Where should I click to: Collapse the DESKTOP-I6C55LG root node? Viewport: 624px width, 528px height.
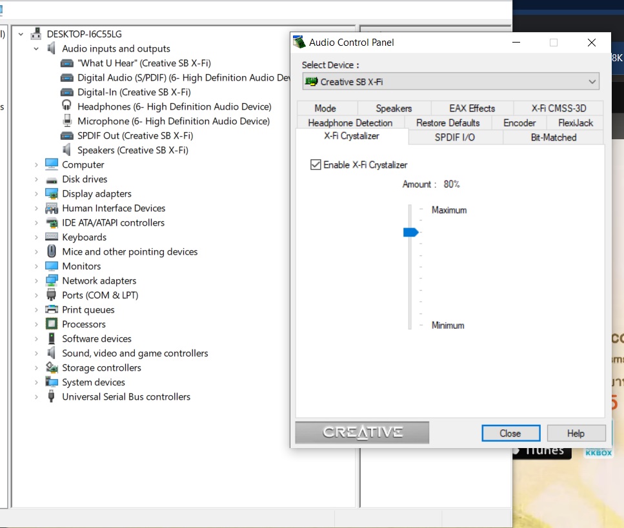point(21,34)
